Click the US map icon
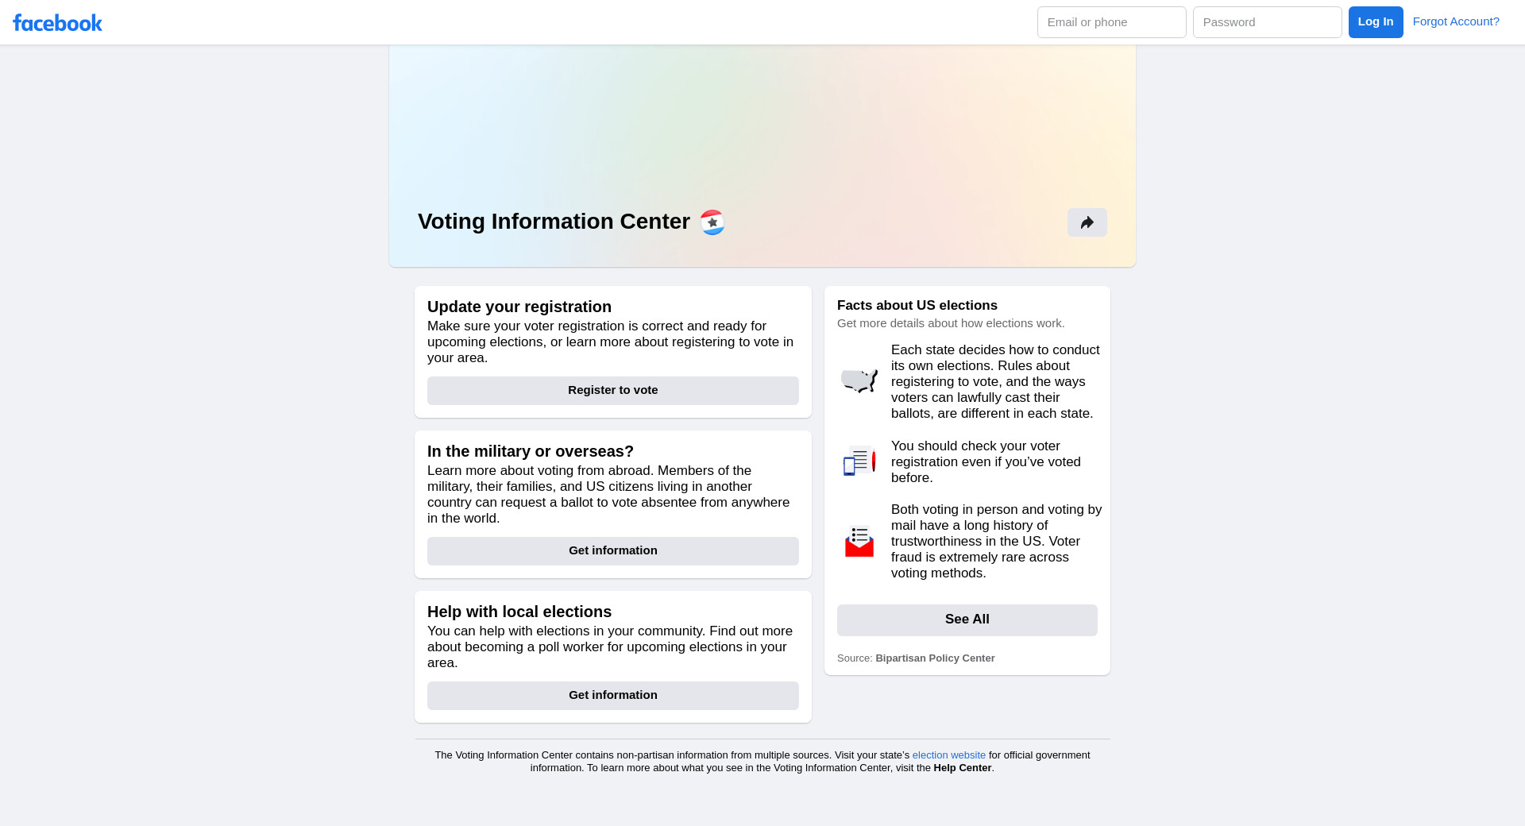The height and width of the screenshot is (826, 1525). click(859, 381)
